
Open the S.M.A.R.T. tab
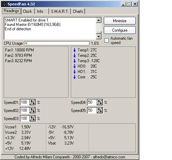[60, 11]
